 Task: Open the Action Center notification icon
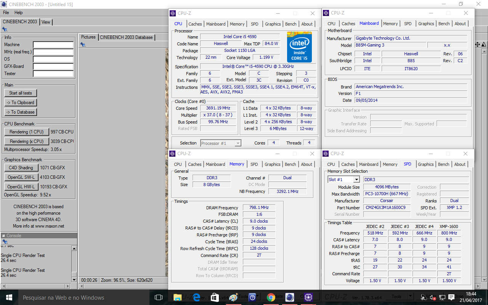451,297
